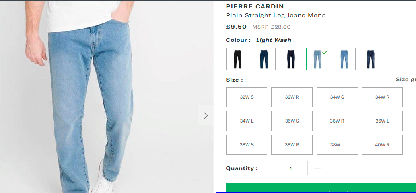Open the Size guide link

coord(406,79)
